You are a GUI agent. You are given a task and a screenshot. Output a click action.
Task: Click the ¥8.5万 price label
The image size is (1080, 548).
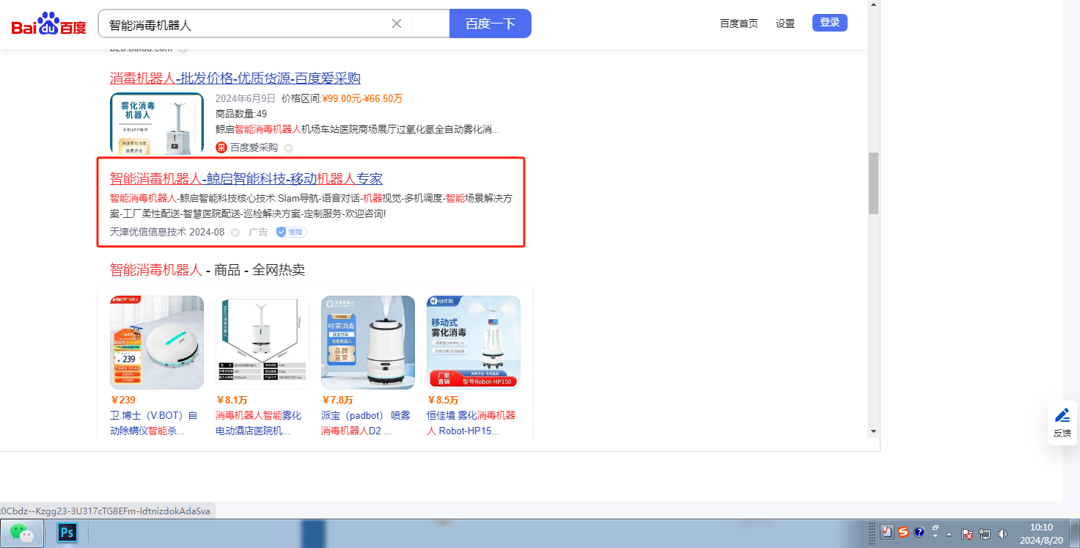(443, 400)
